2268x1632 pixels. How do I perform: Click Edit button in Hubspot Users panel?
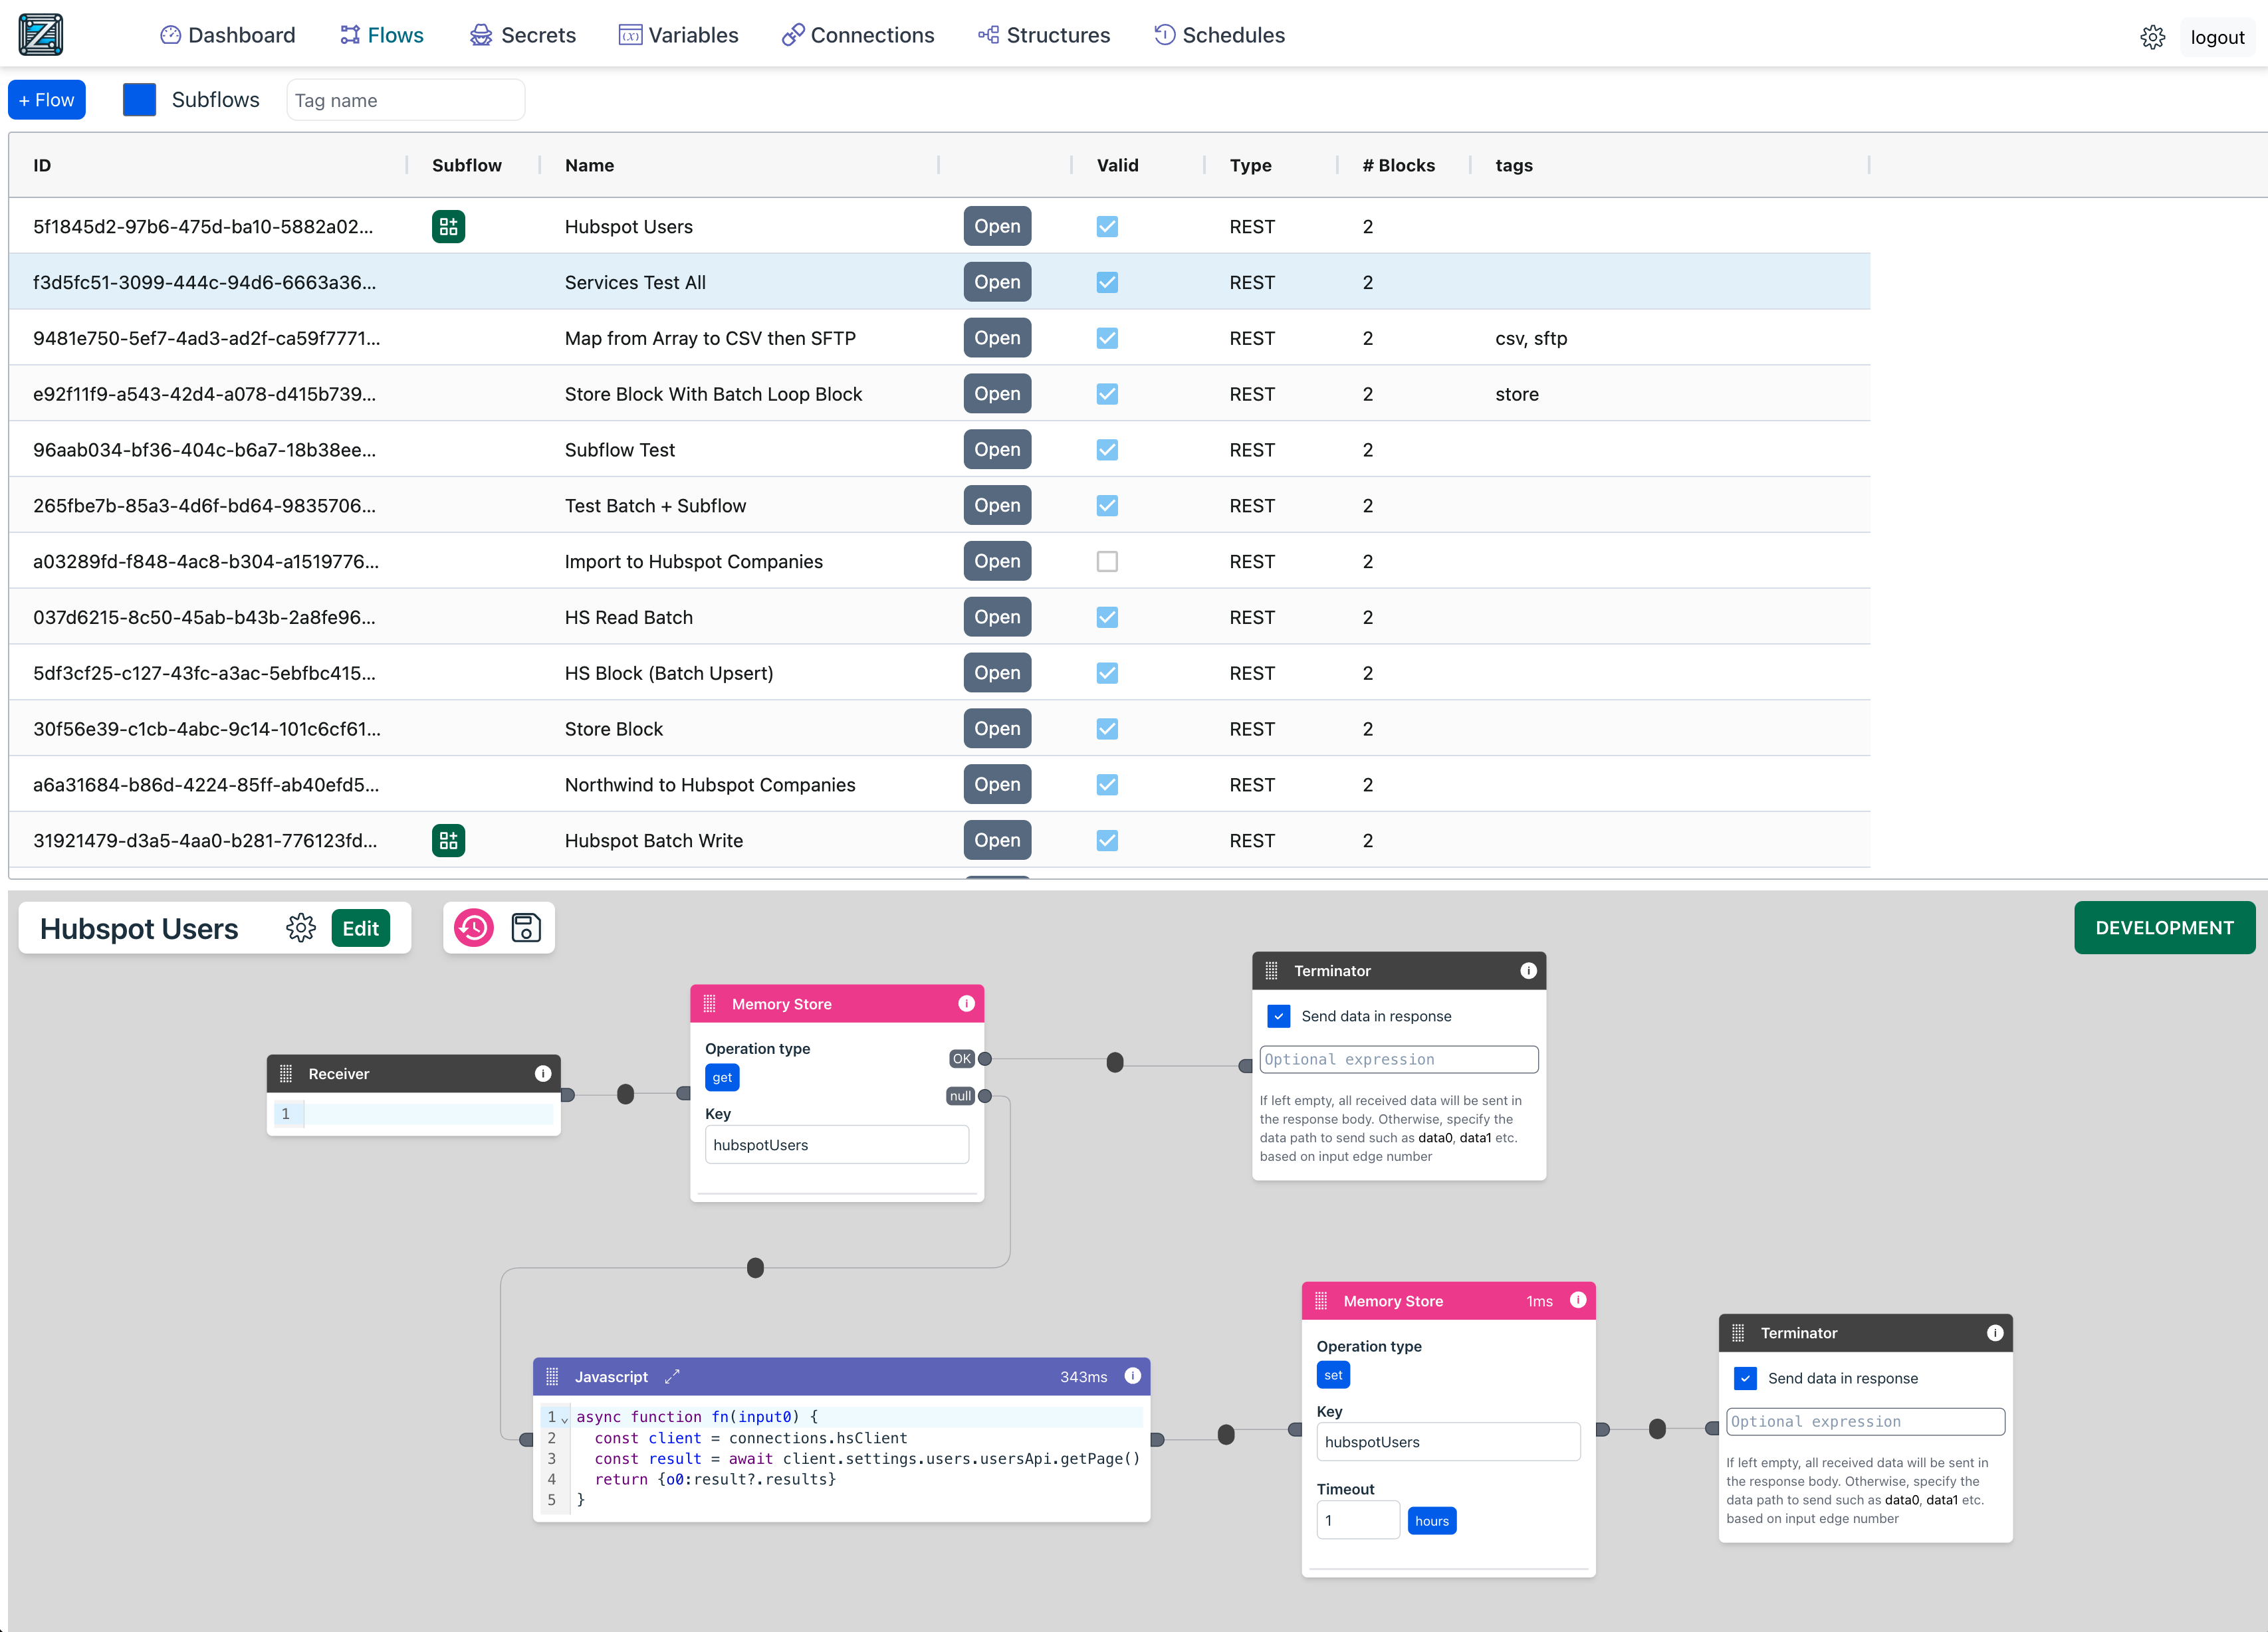(x=359, y=928)
